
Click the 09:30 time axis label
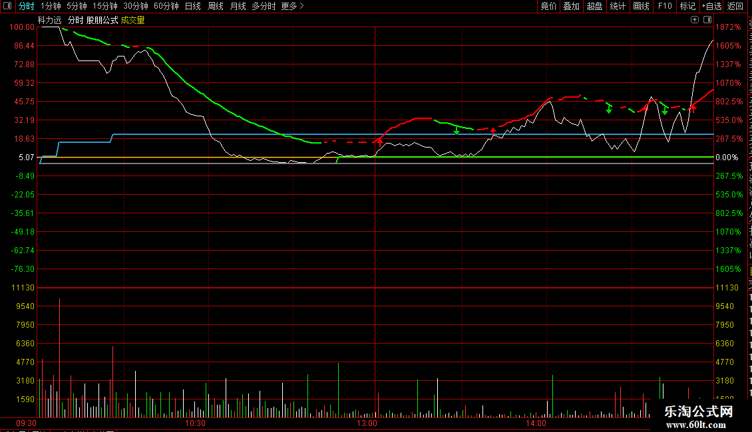[26, 423]
